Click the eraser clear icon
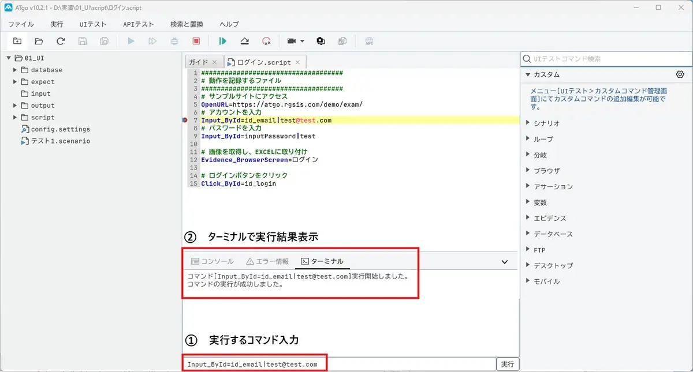The height and width of the screenshot is (372, 693). [244, 41]
